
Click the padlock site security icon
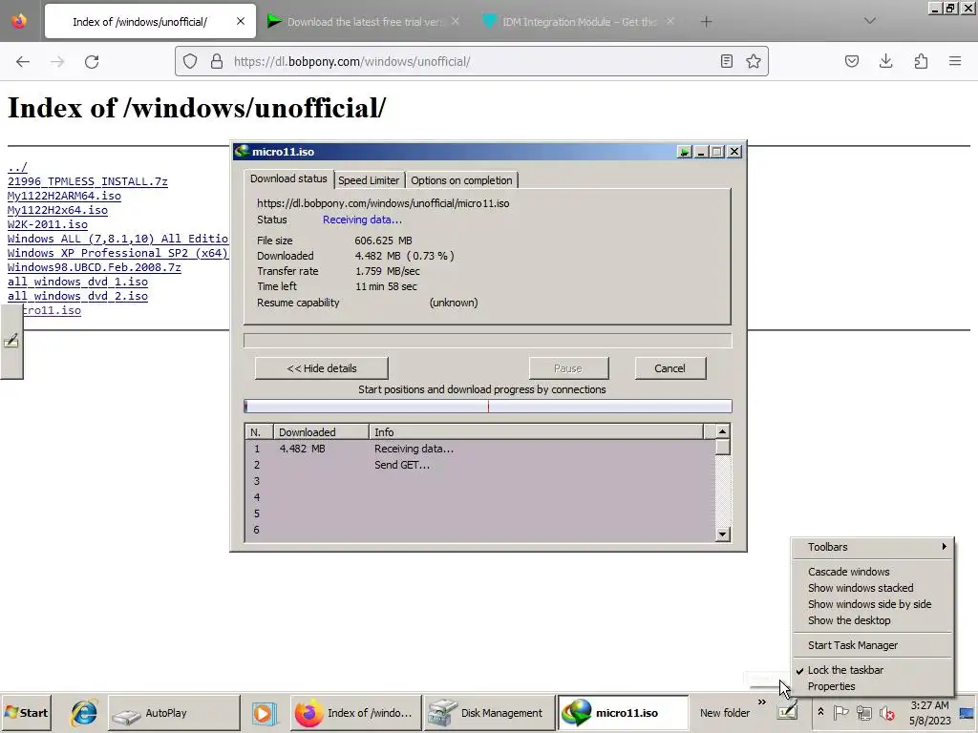[x=217, y=61]
